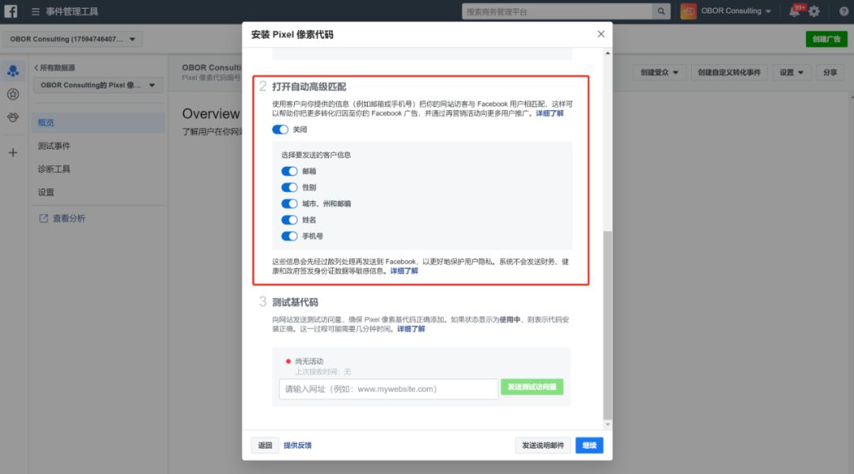
Task: Click the plus add data source icon
Action: coord(13,153)
